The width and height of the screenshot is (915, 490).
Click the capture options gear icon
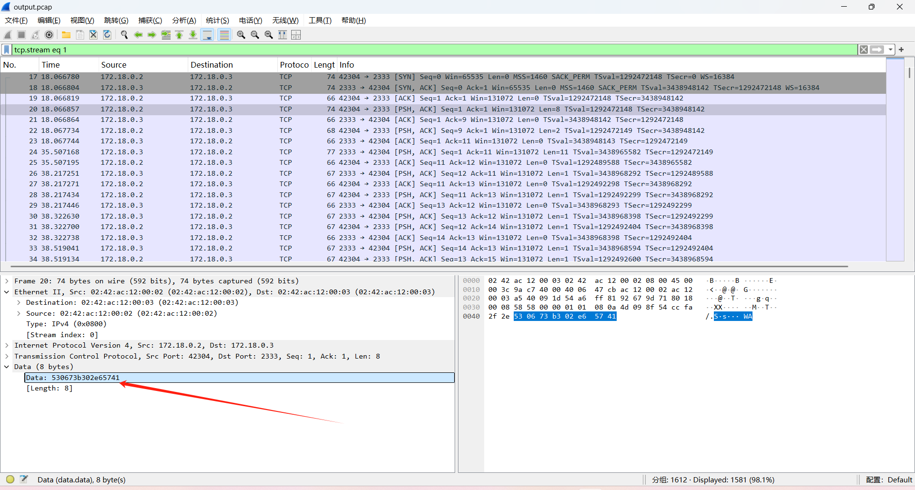pyautogui.click(x=49, y=35)
